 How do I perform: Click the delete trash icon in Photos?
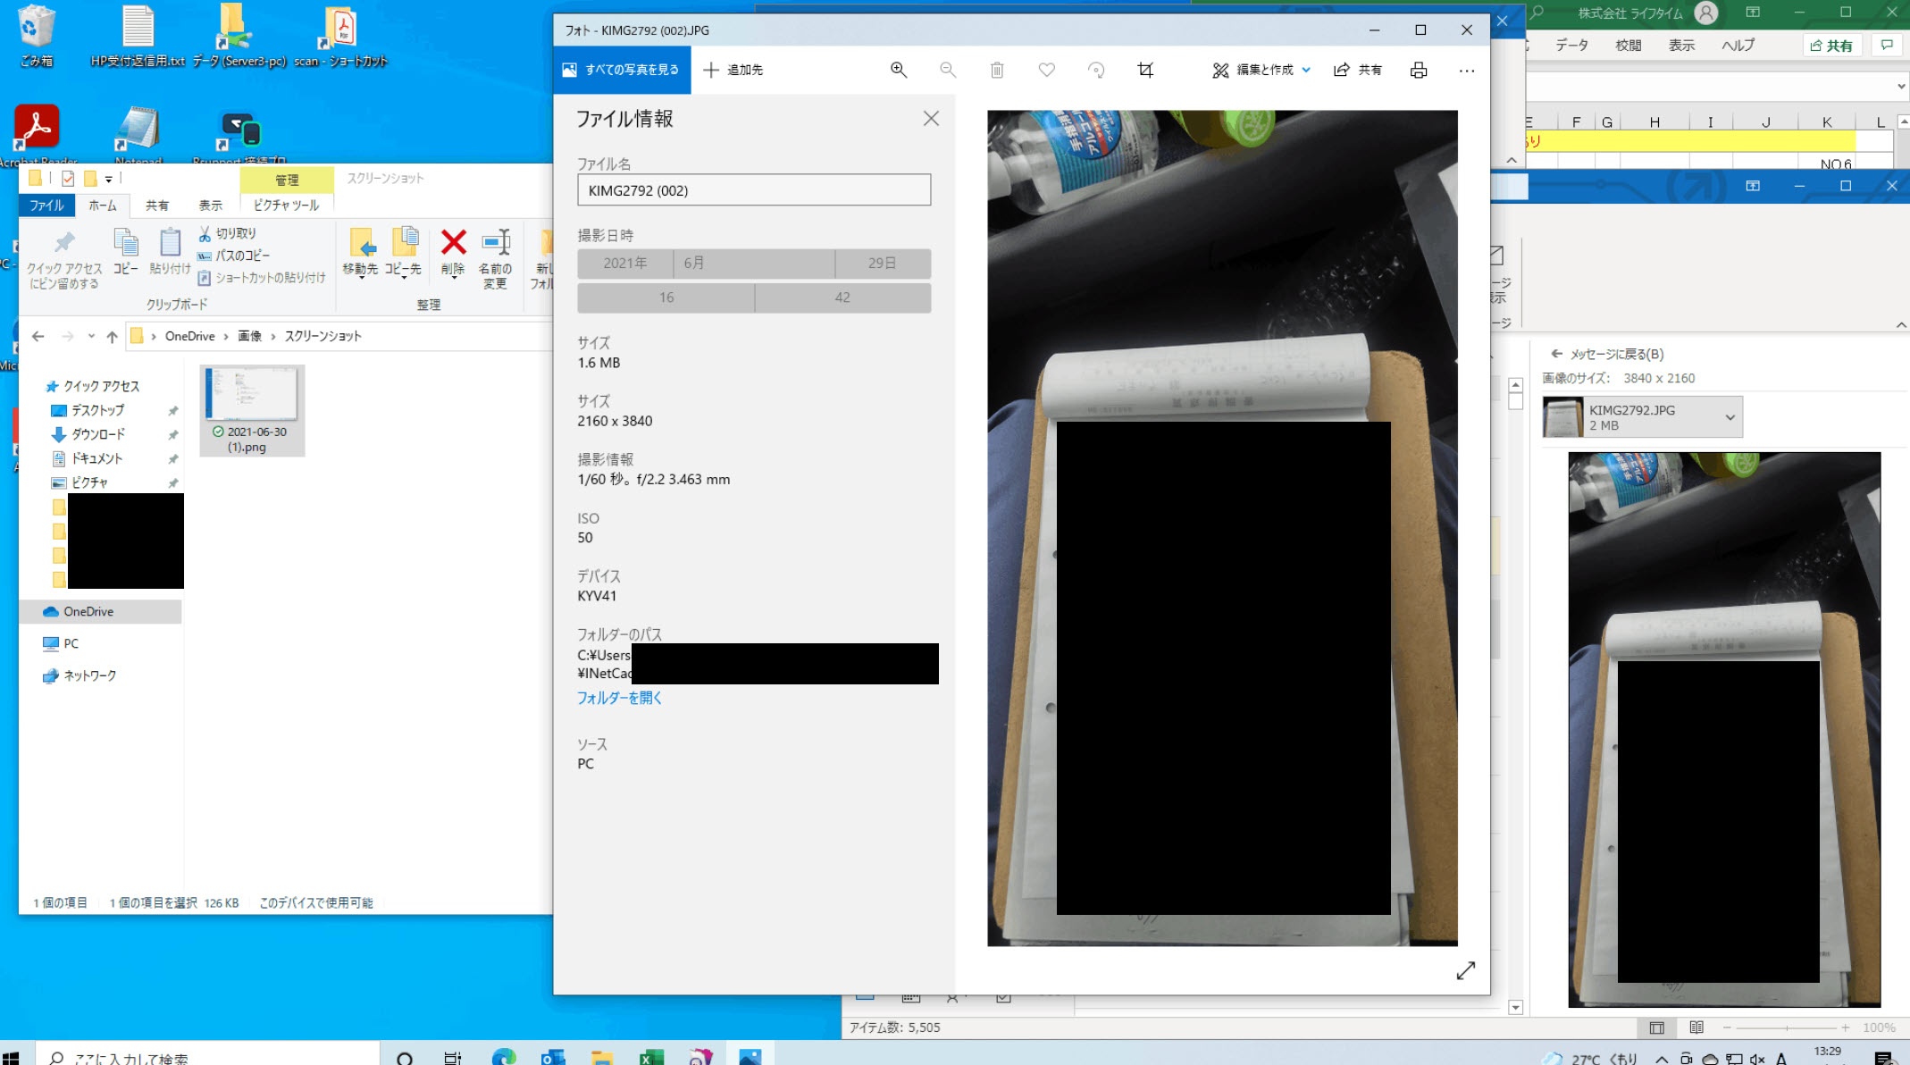[x=997, y=70]
